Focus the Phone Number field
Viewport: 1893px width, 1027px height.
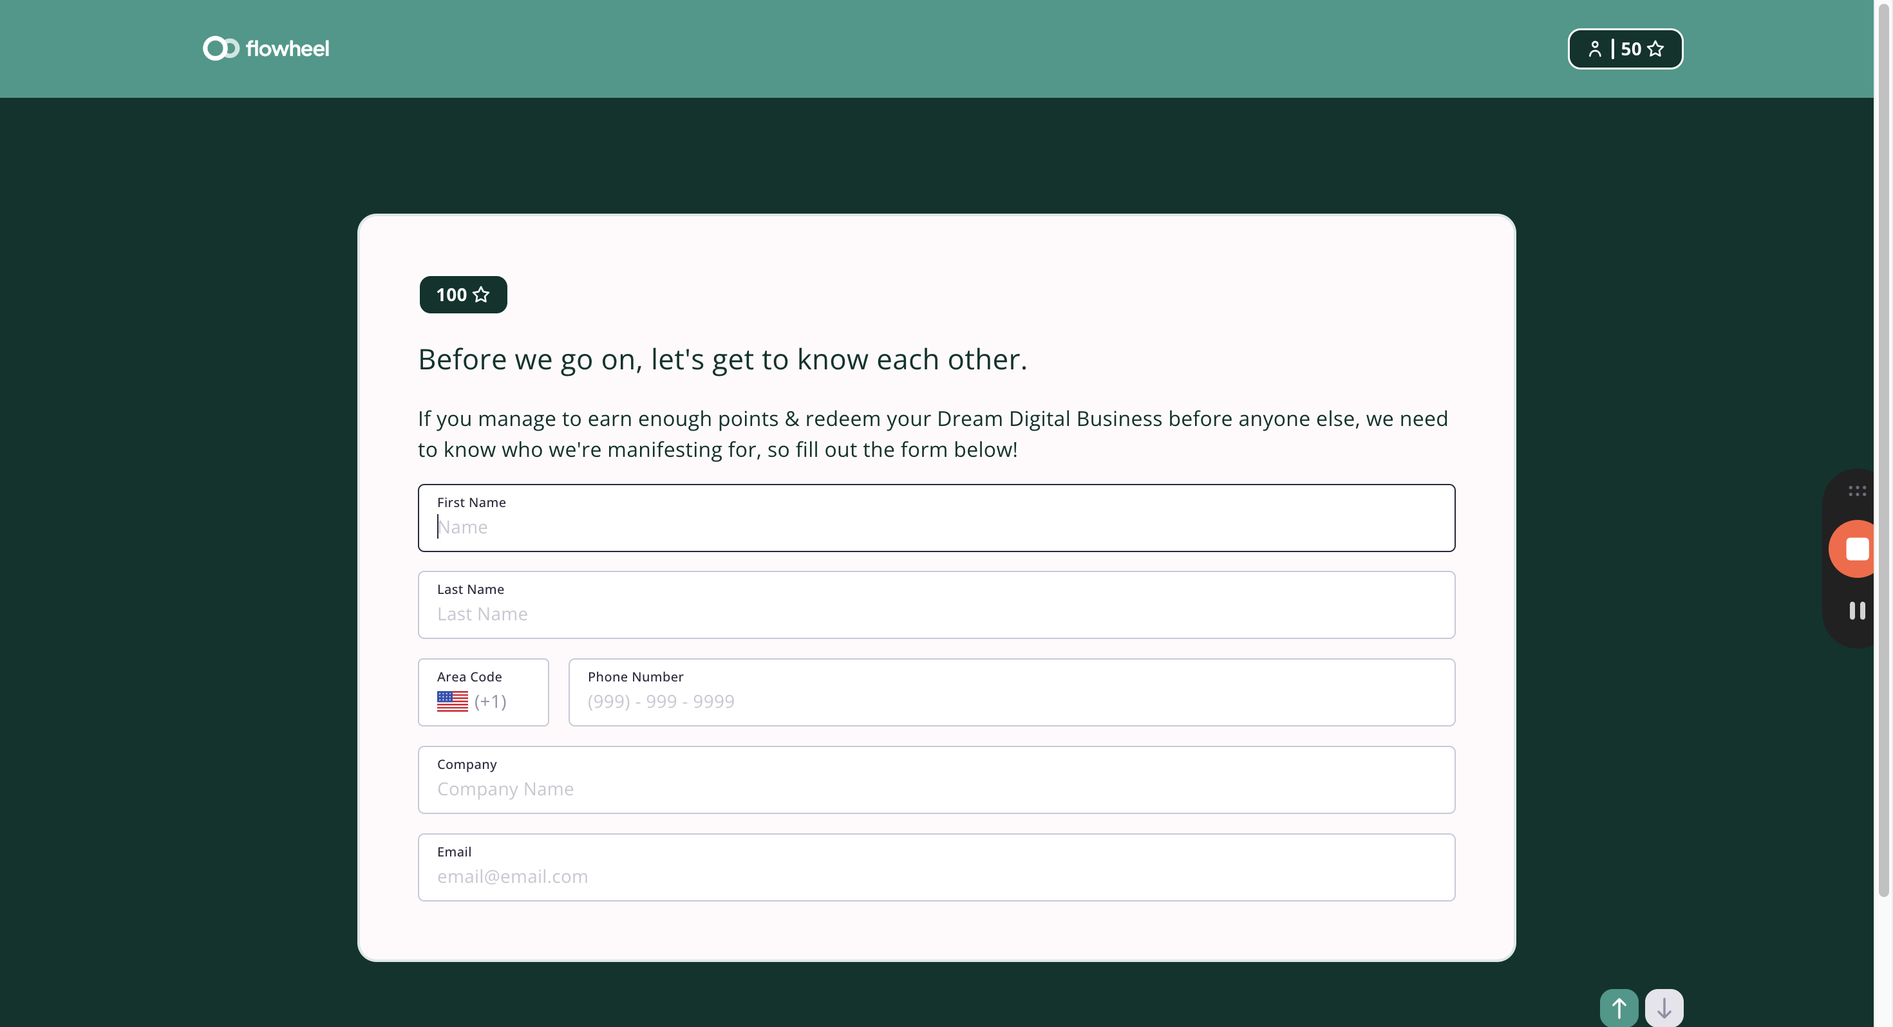point(1011,692)
